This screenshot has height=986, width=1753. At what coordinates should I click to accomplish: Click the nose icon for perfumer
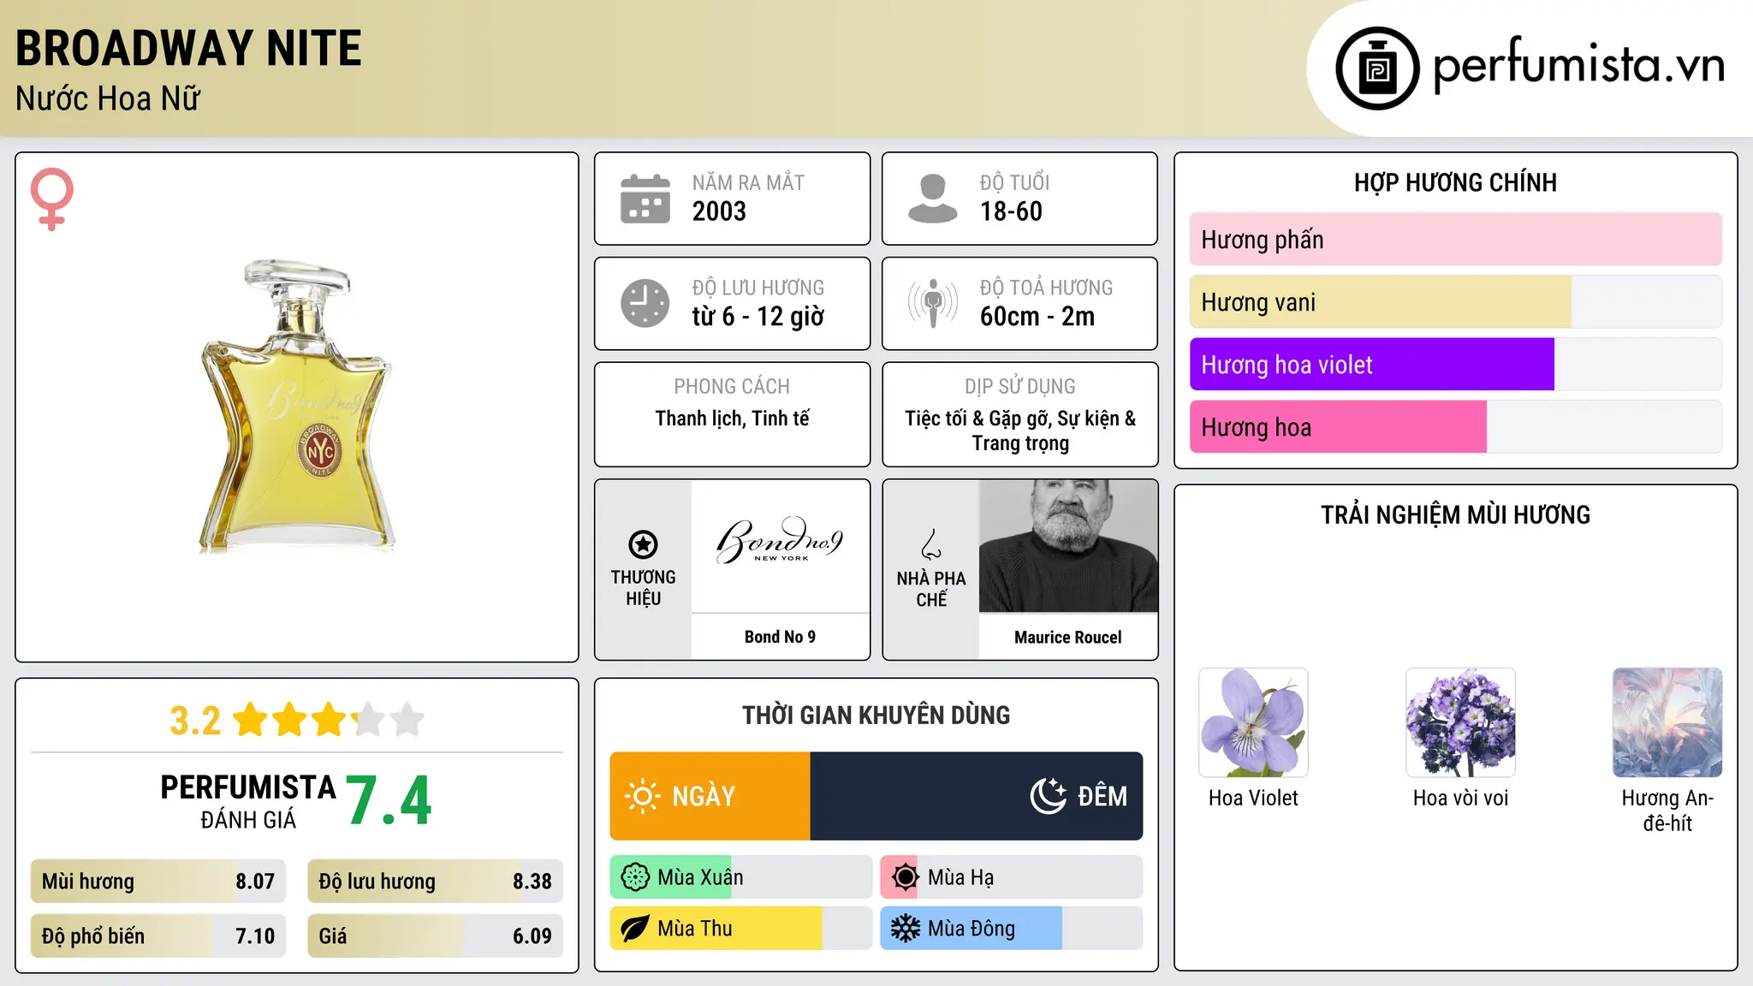(931, 544)
